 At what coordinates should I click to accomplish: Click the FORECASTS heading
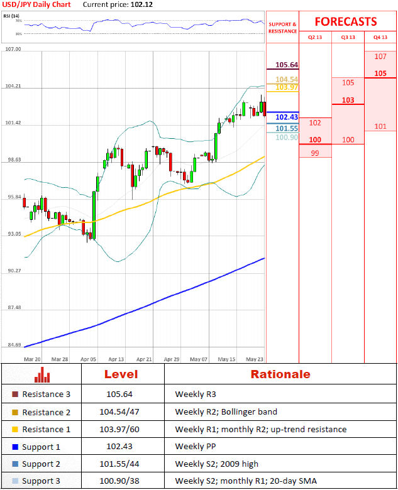[346, 21]
